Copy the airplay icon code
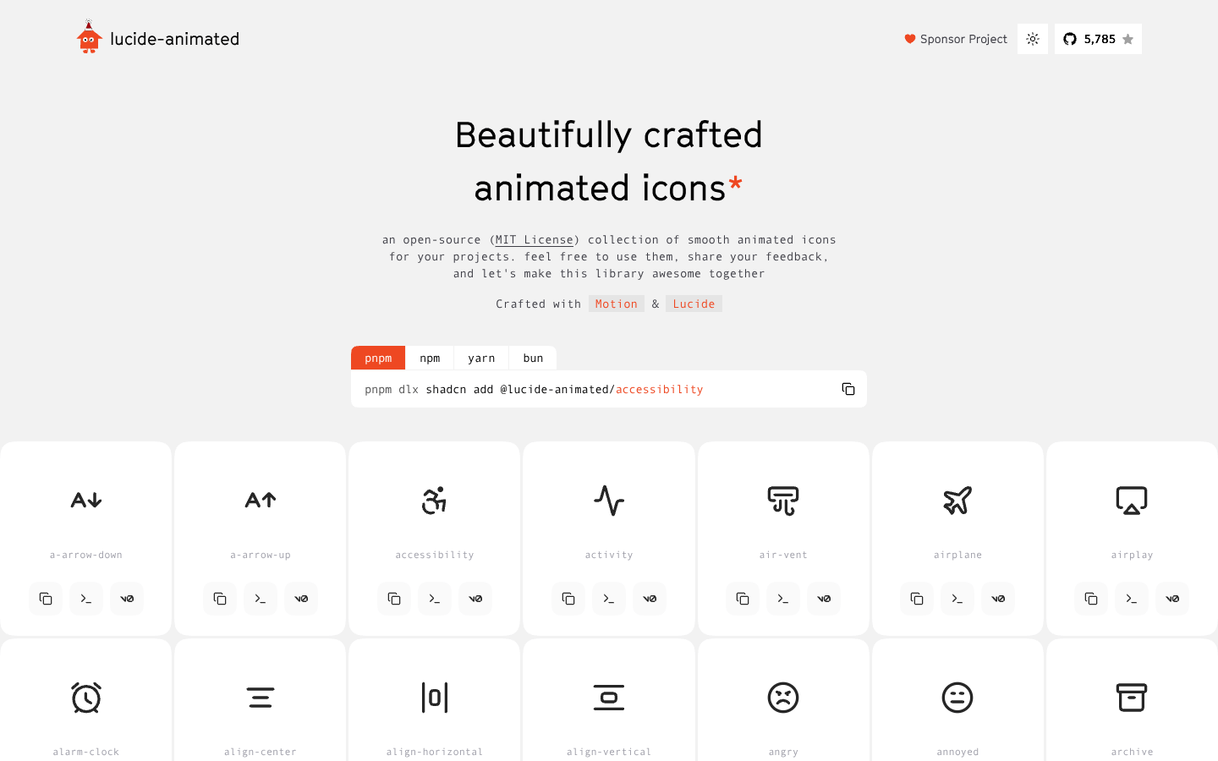This screenshot has height=761, width=1218. click(x=1091, y=599)
